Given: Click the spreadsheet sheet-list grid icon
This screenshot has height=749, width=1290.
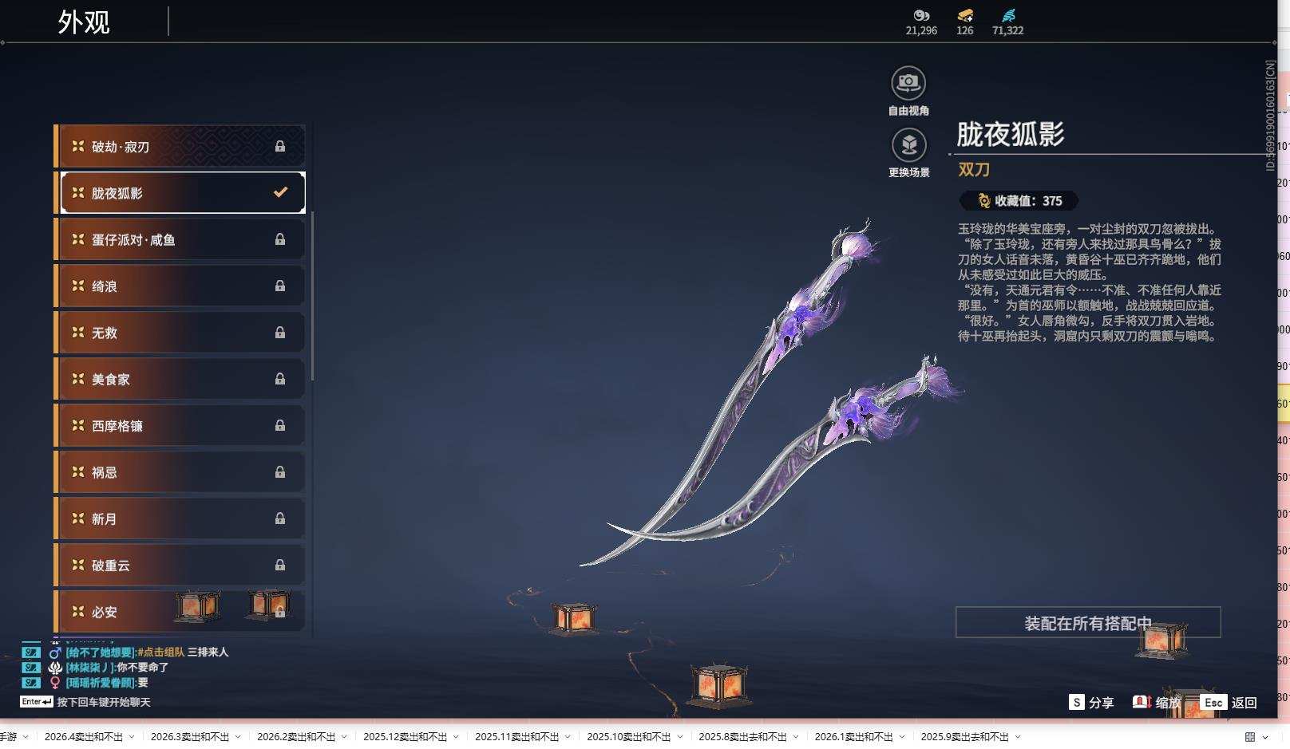Looking at the screenshot, I should [1250, 737].
